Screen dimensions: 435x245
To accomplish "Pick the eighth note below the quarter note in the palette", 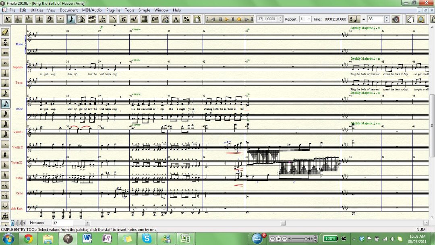I will [5, 94].
